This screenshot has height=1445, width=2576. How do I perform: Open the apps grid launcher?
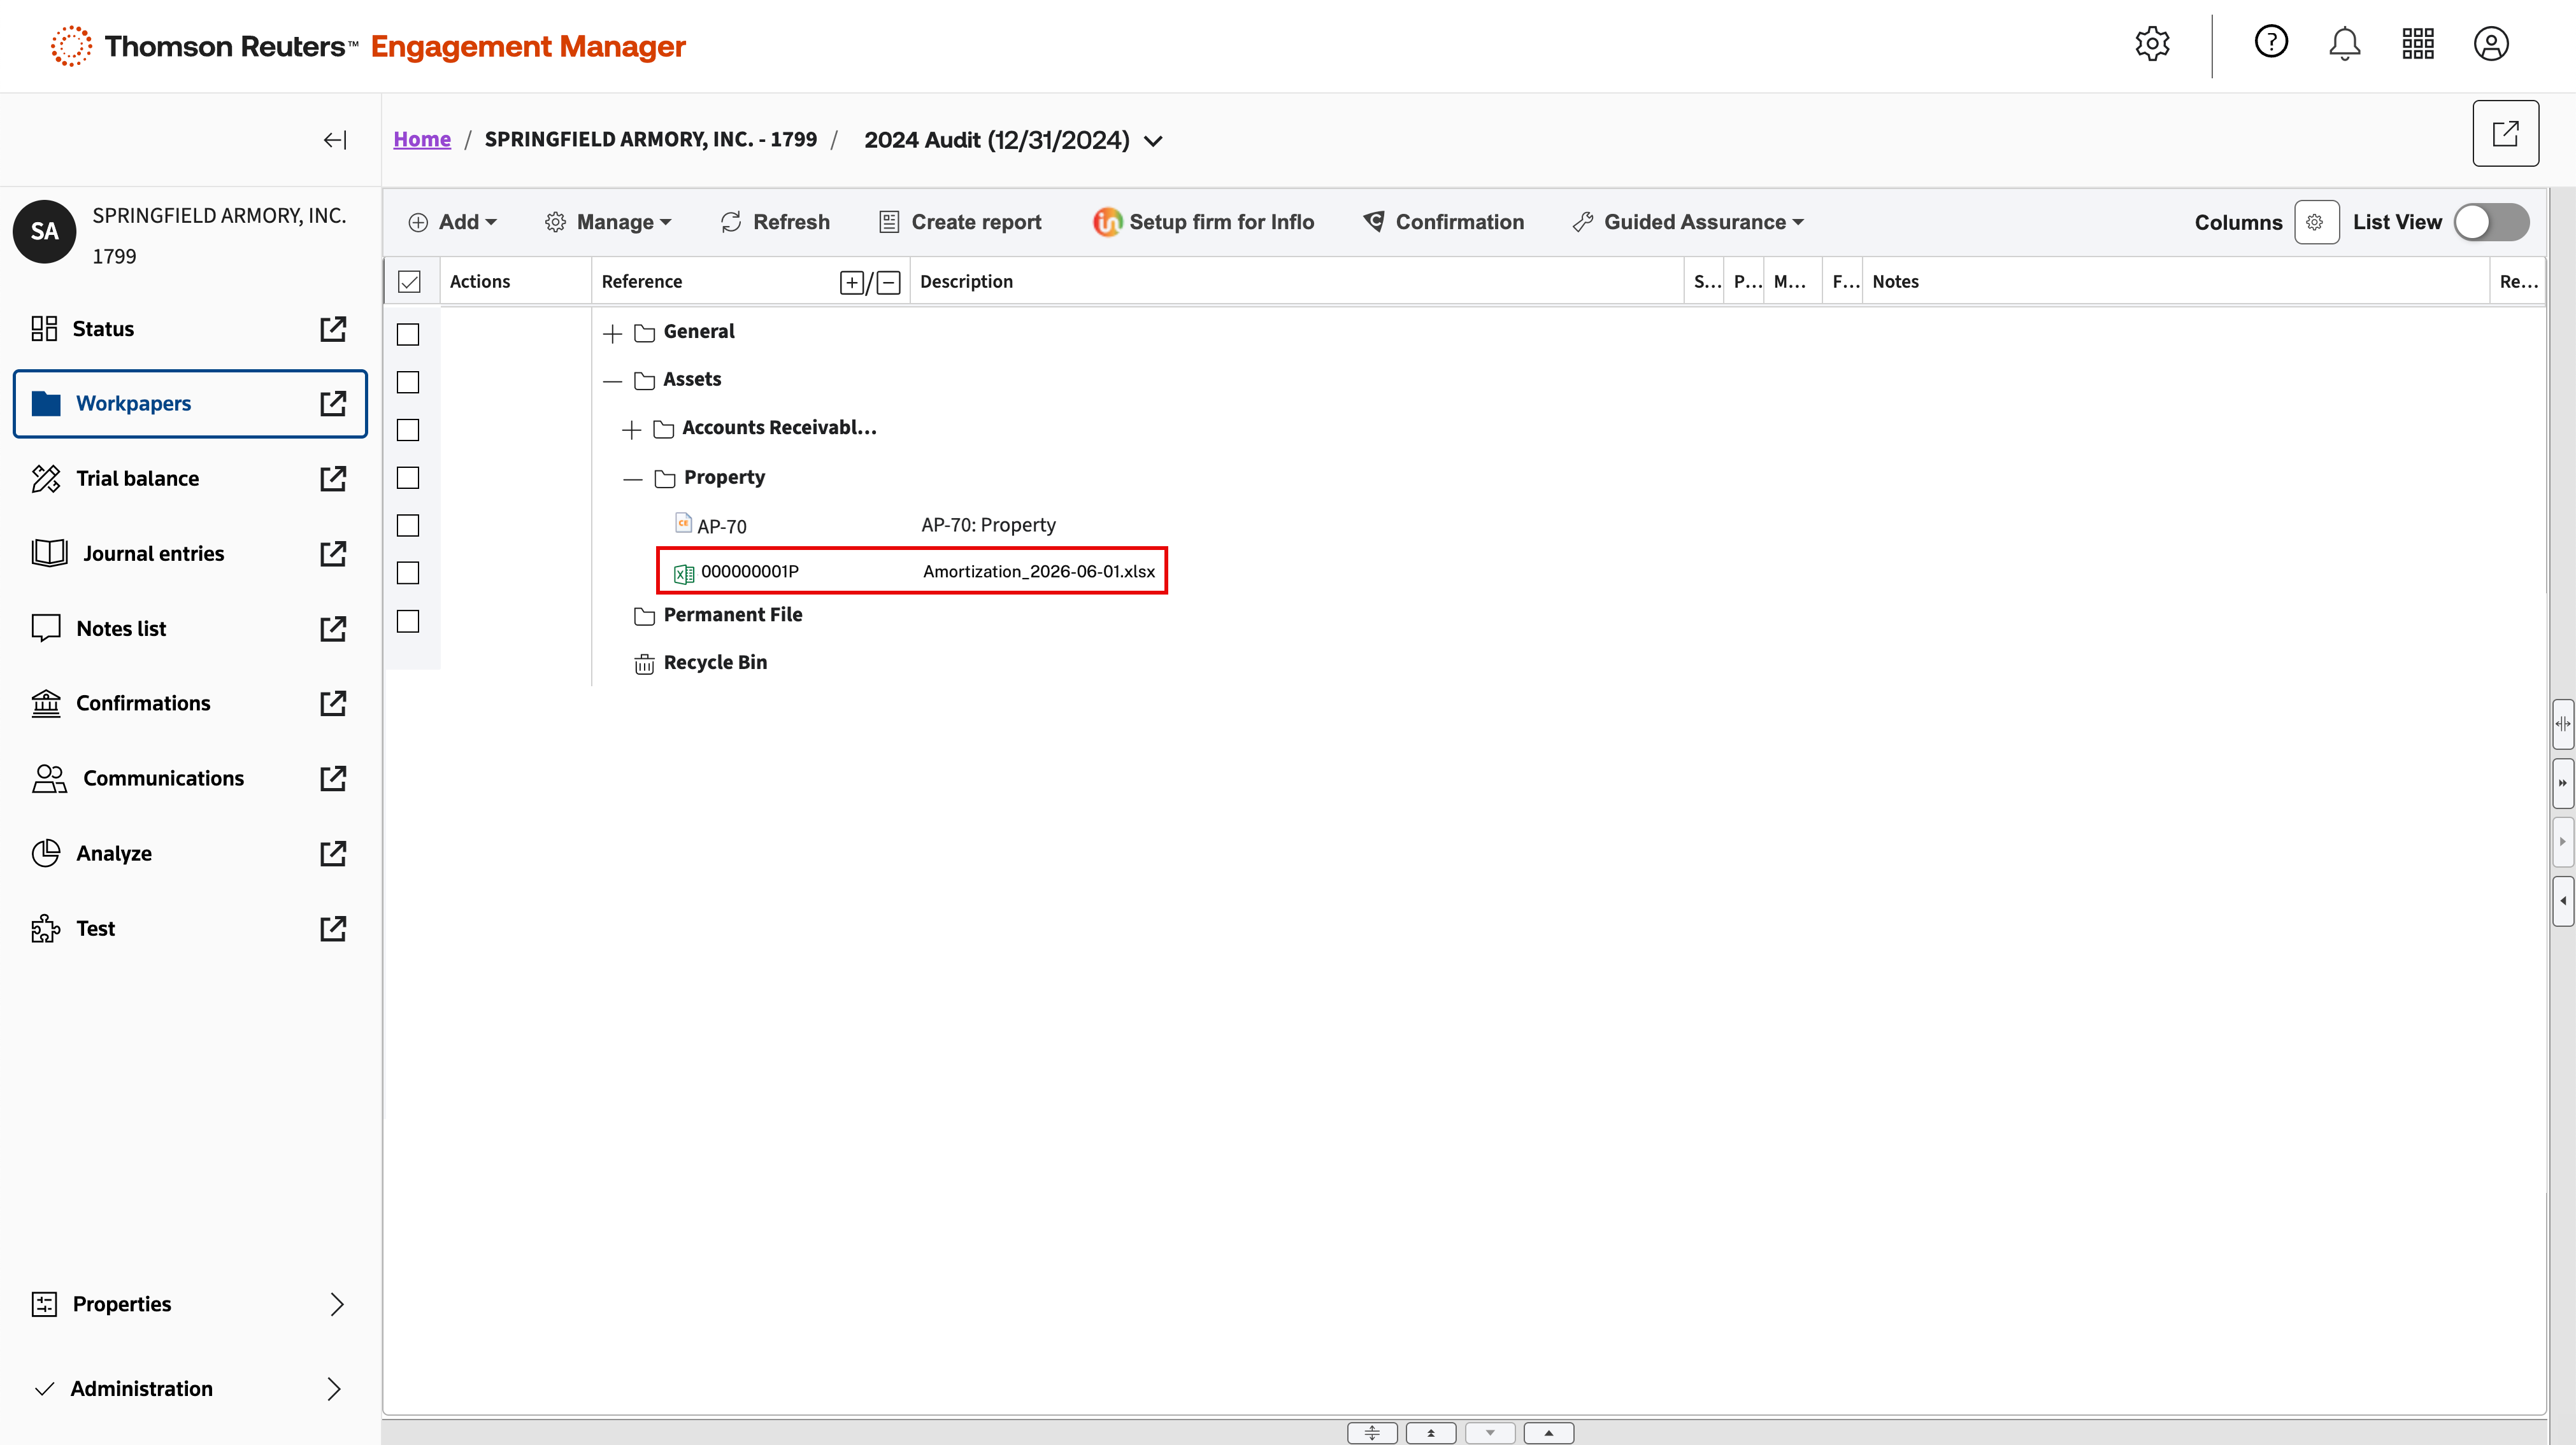pyautogui.click(x=2418, y=44)
